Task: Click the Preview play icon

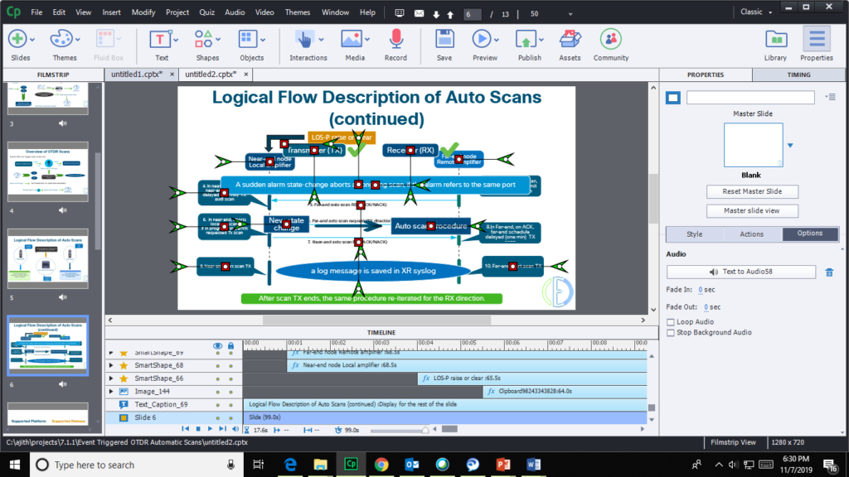Action: pos(481,40)
